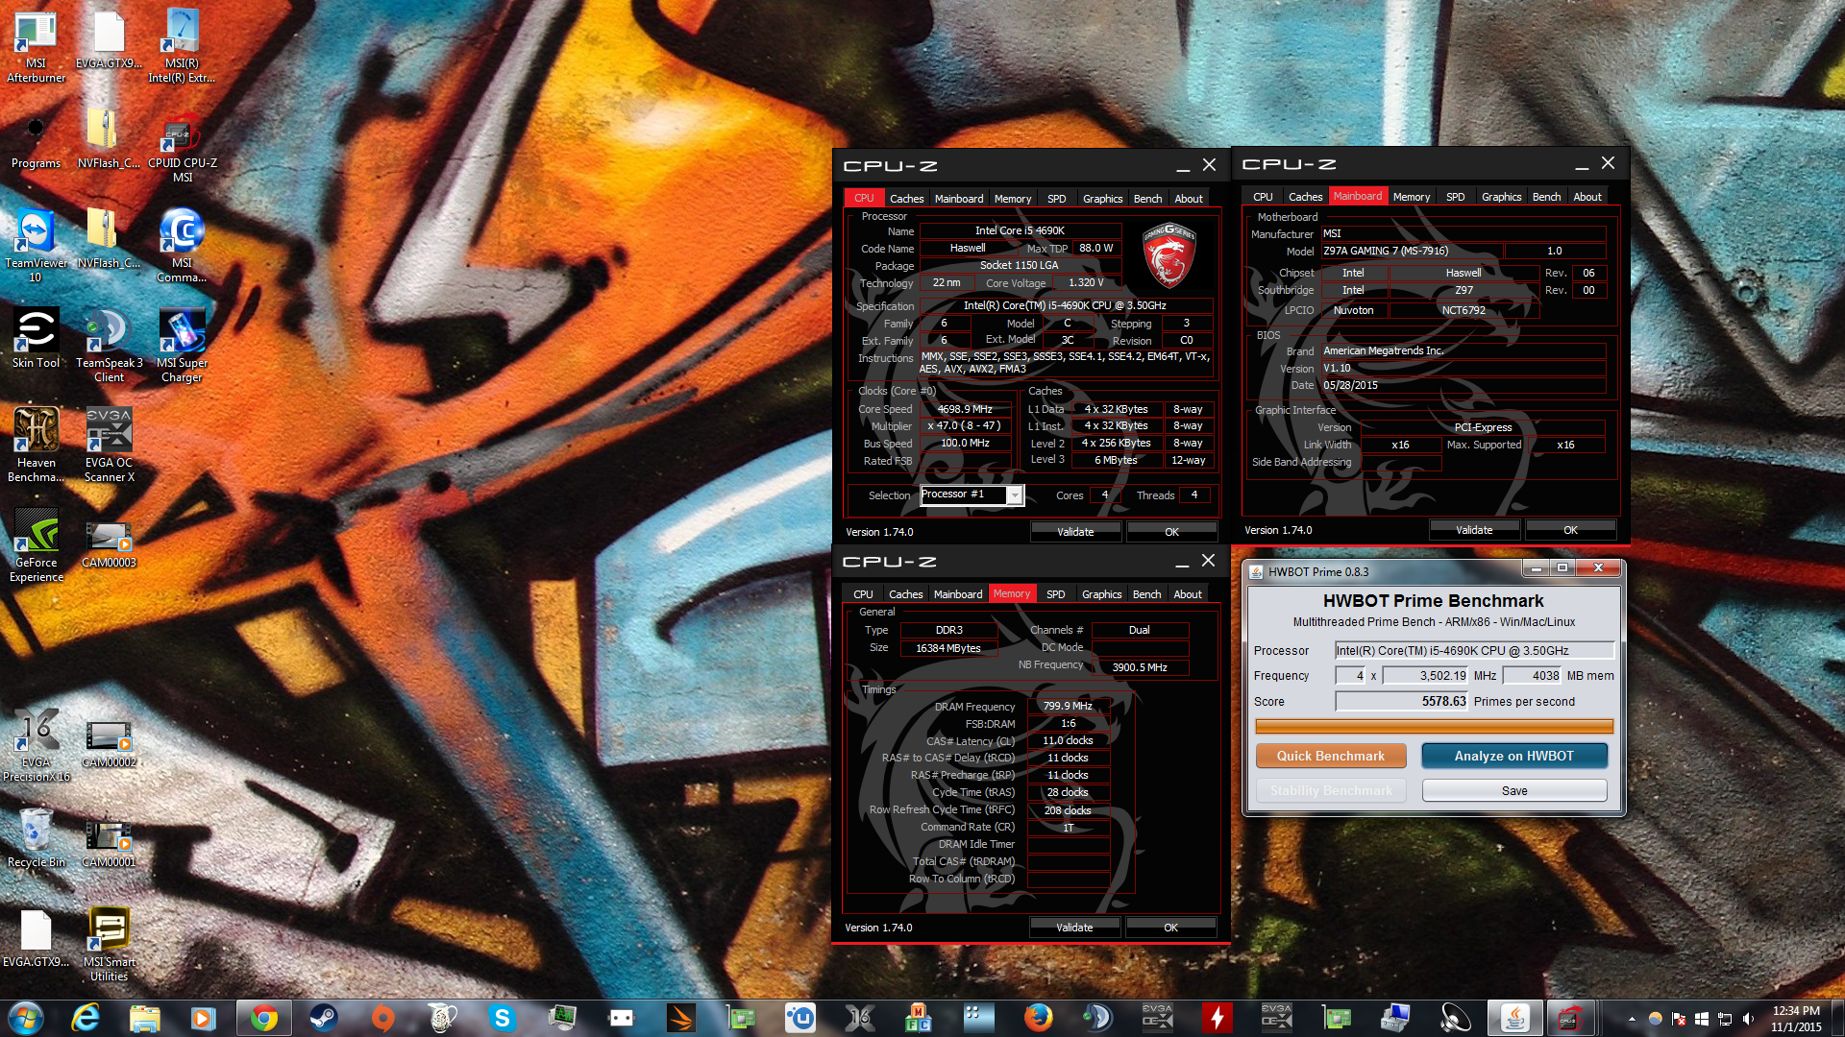The width and height of the screenshot is (1845, 1037).
Task: Open Uplay from the taskbar
Action: click(x=799, y=1018)
